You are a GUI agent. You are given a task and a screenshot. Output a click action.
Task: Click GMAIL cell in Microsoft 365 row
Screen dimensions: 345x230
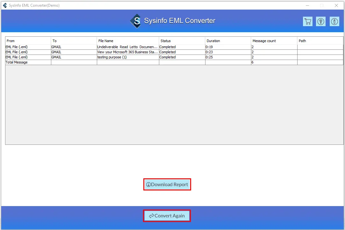(74, 52)
